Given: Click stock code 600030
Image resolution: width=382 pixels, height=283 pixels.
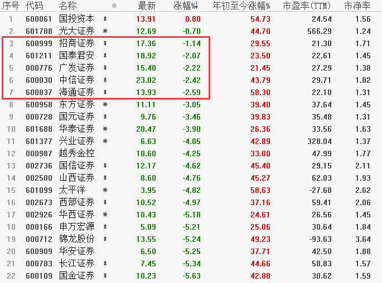Looking at the screenshot, I should click(39, 80).
